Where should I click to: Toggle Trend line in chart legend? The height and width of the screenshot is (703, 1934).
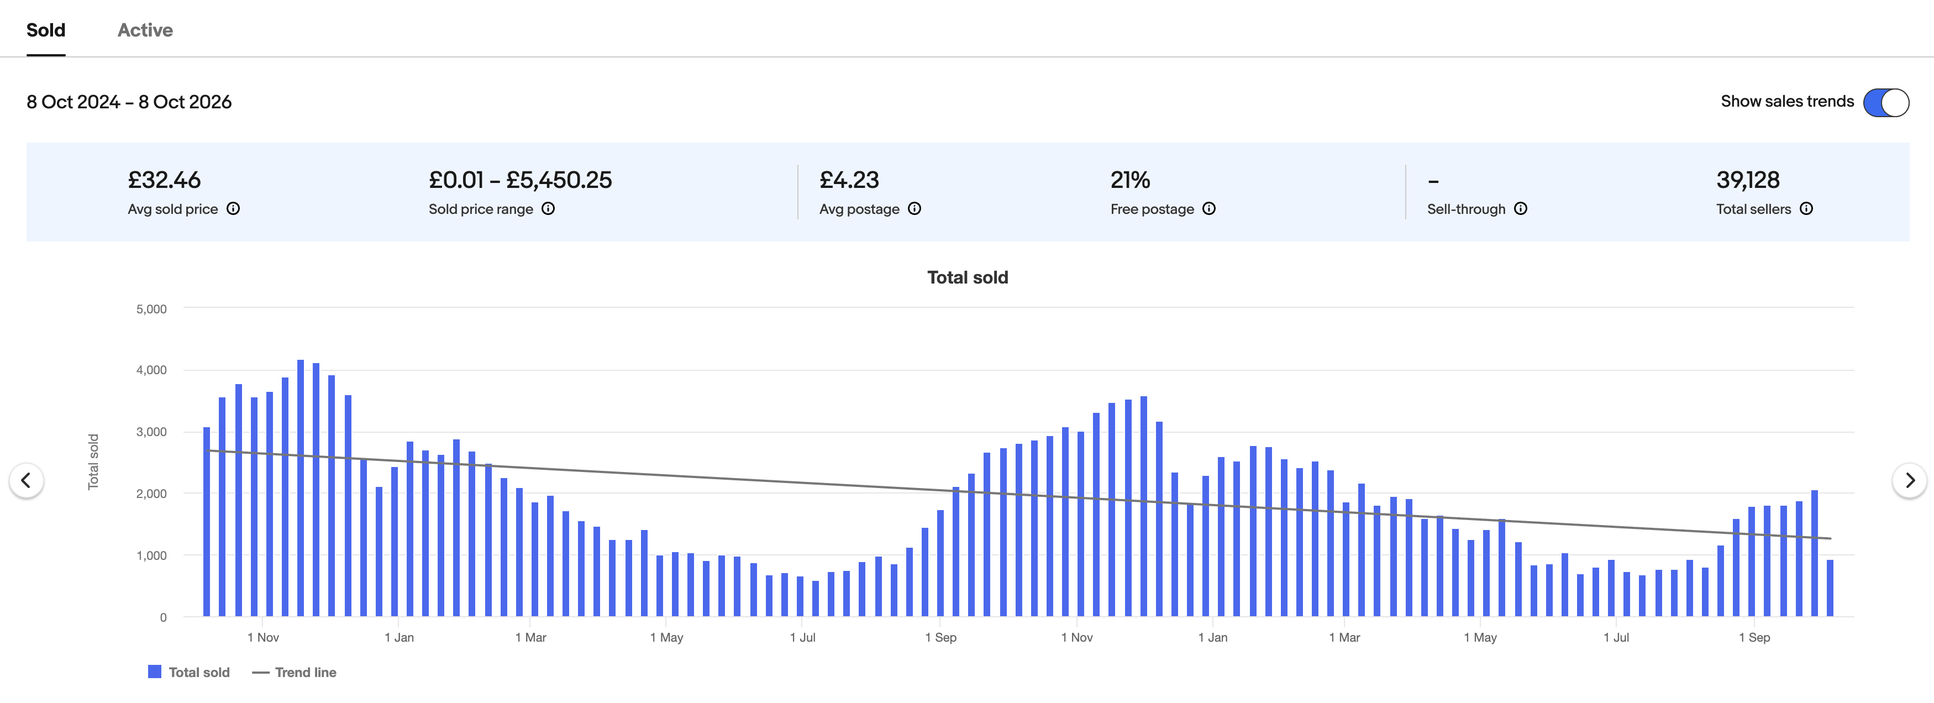click(x=295, y=672)
